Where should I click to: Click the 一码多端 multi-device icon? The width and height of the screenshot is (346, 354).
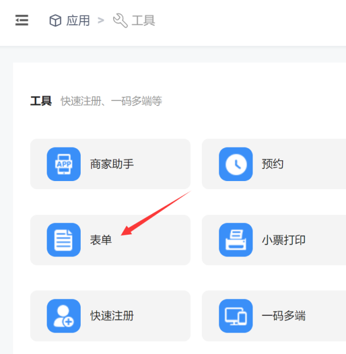point(236,316)
